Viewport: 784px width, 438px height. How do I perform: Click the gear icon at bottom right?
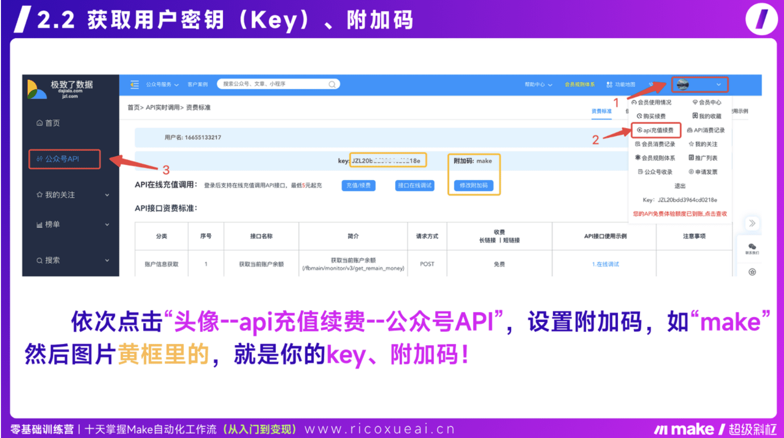pyautogui.click(x=751, y=272)
